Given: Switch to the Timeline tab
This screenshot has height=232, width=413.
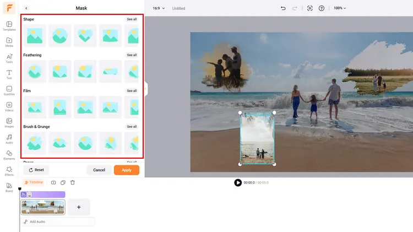Looking at the screenshot, I should point(34,182).
